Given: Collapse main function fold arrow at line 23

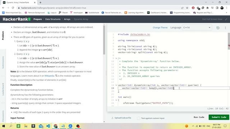Looking at the screenshot, I should tap(116, 100).
